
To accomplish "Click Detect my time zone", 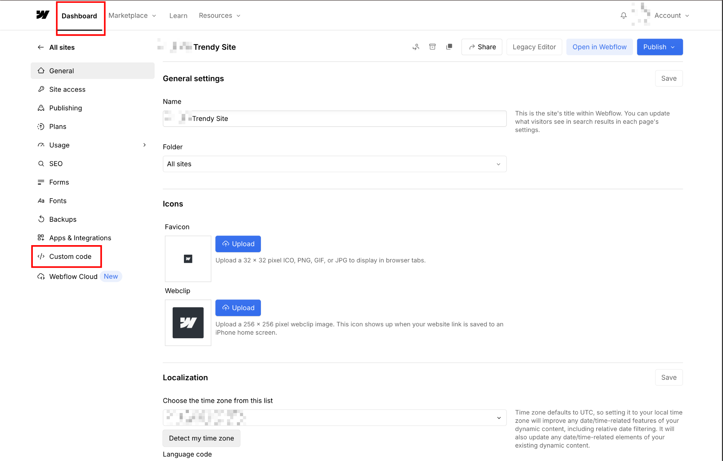I will [201, 438].
